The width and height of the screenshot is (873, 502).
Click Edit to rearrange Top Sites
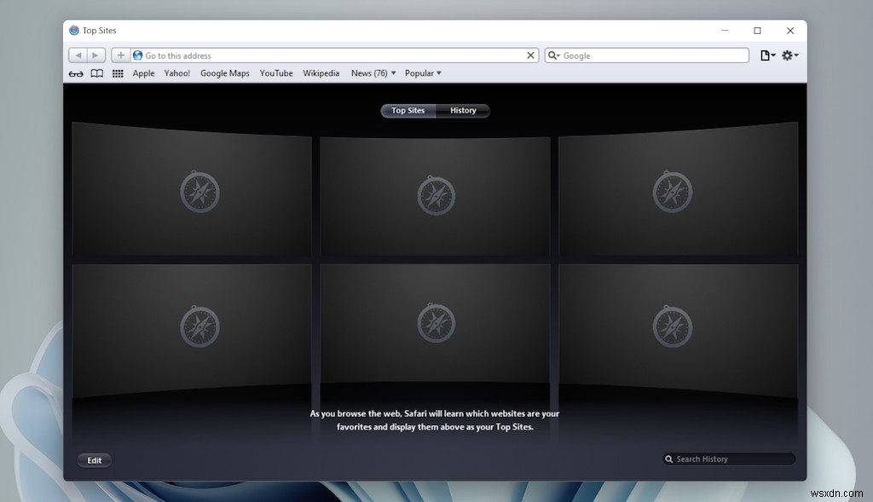pos(94,459)
